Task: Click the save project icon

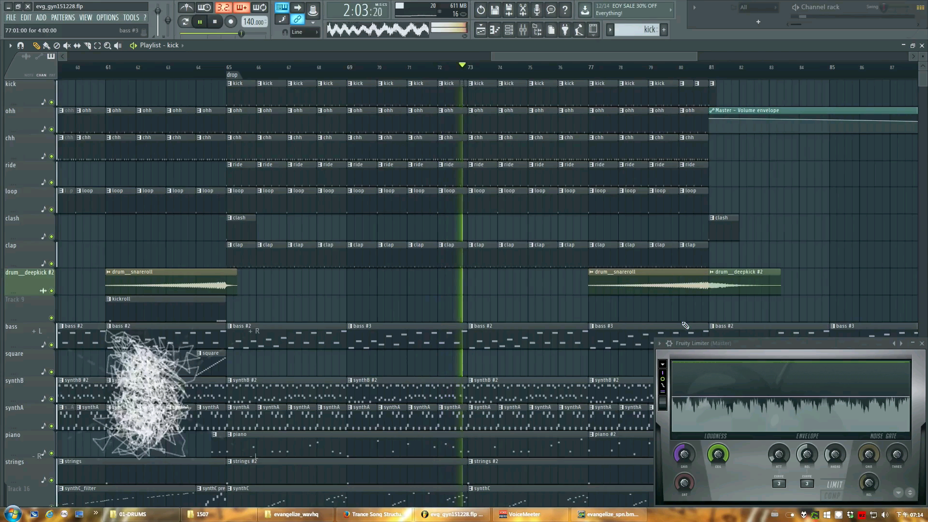Action: (494, 10)
